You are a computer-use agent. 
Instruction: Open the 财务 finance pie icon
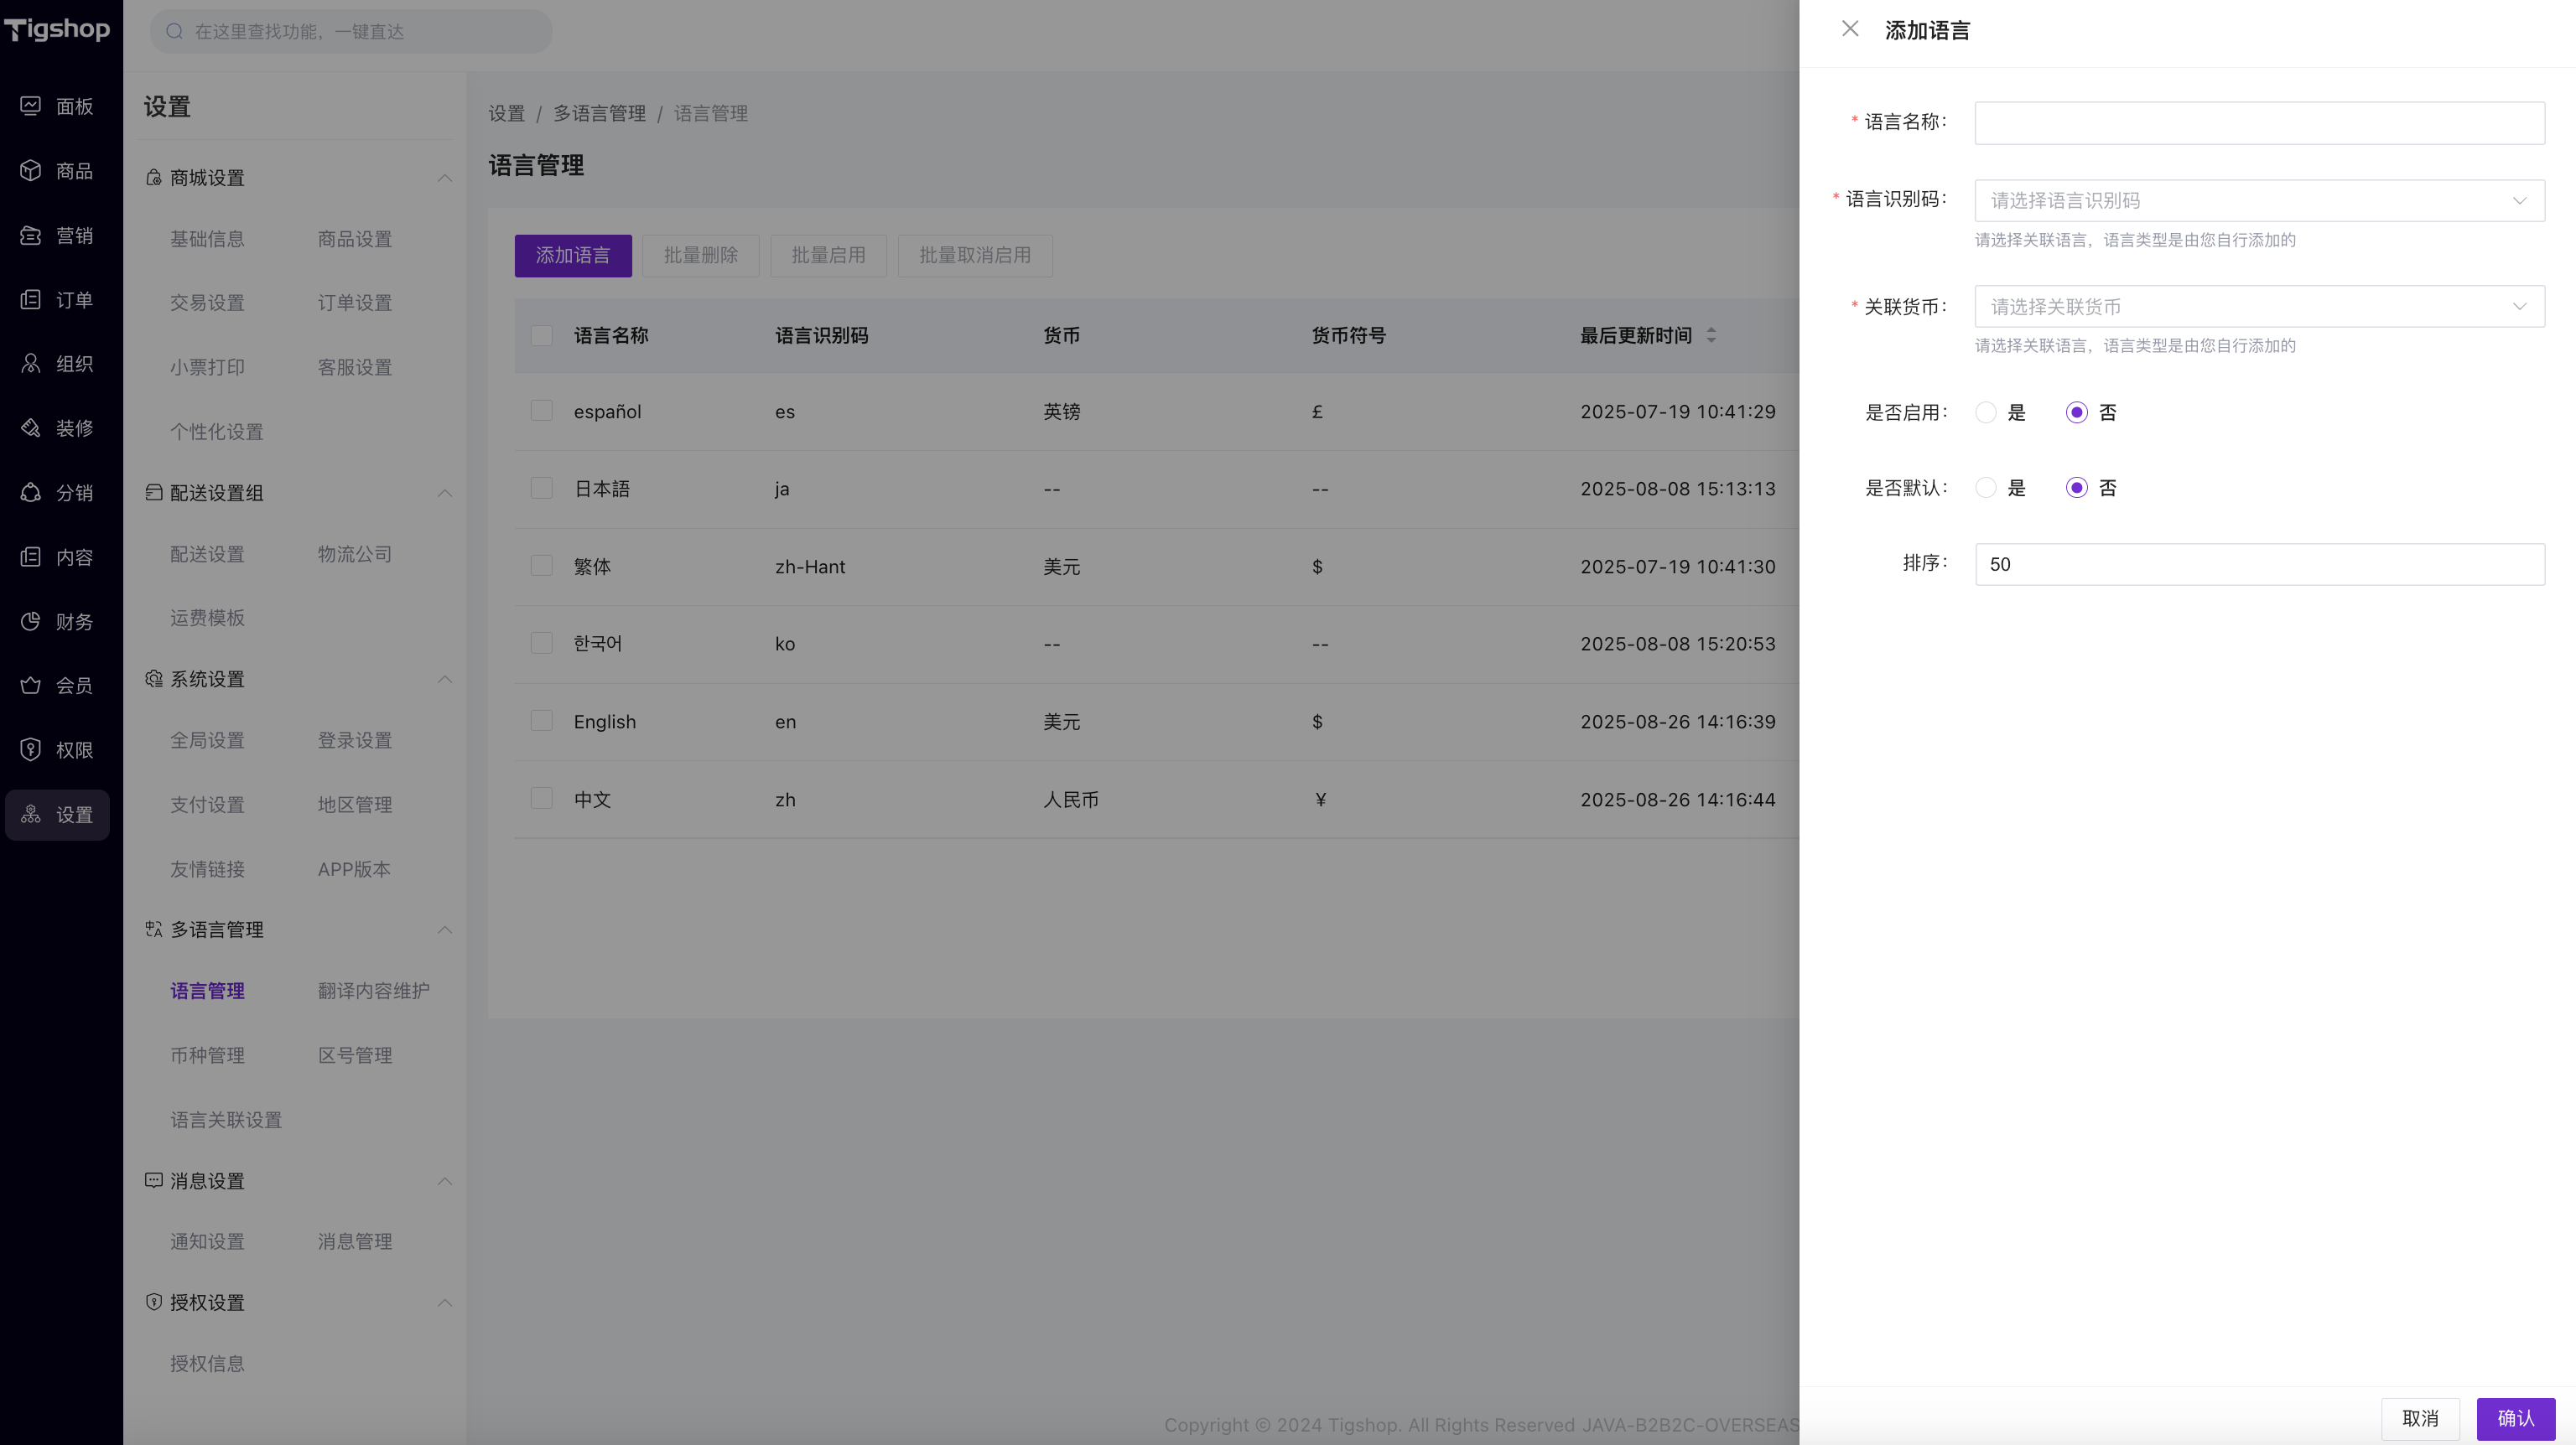[x=31, y=622]
